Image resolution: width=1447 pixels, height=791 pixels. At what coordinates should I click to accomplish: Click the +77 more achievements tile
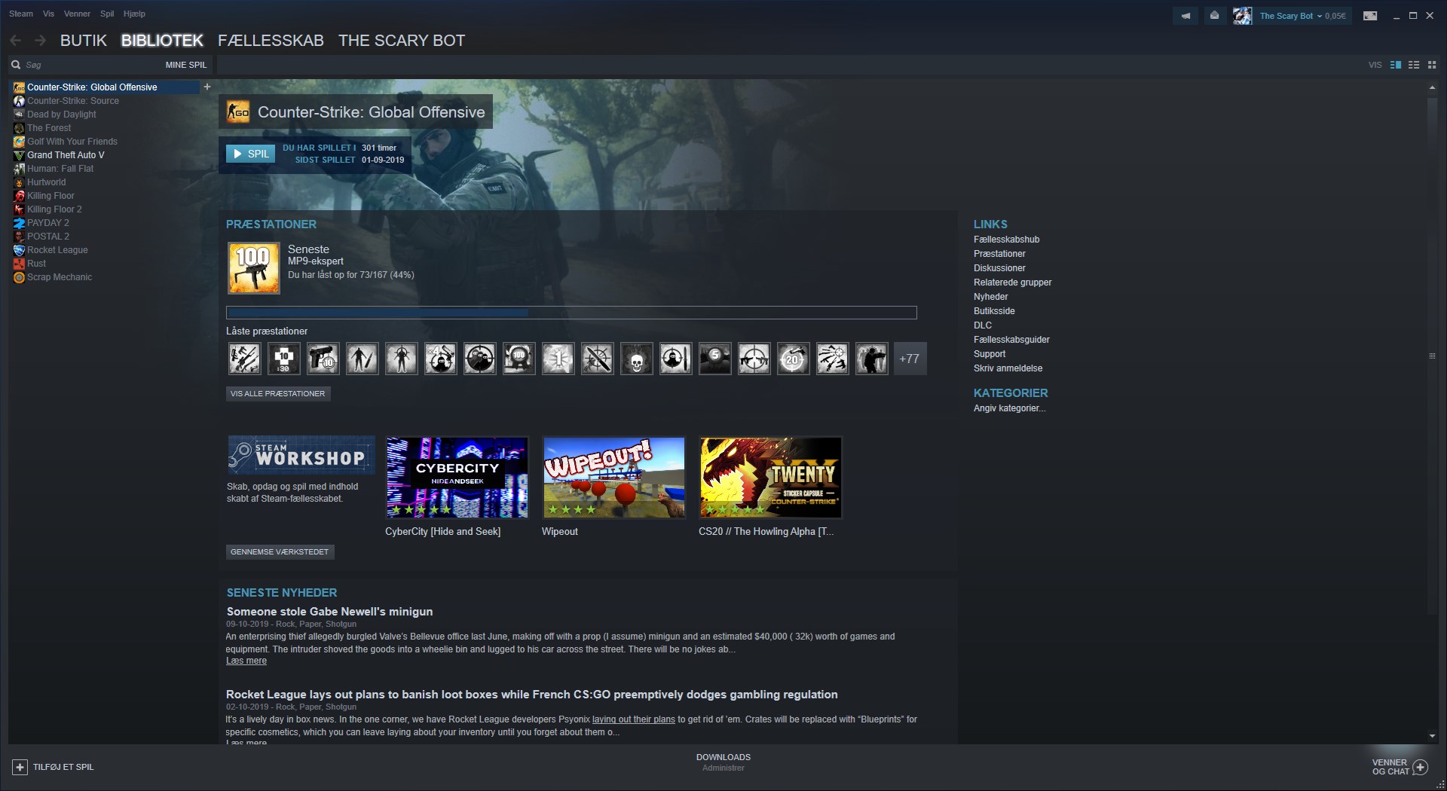(910, 359)
